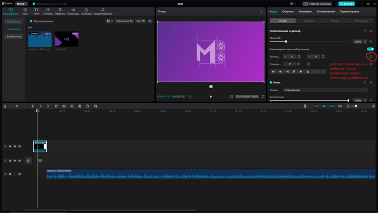
Task: Click the mirror flip icon
Action: (x=80, y=106)
